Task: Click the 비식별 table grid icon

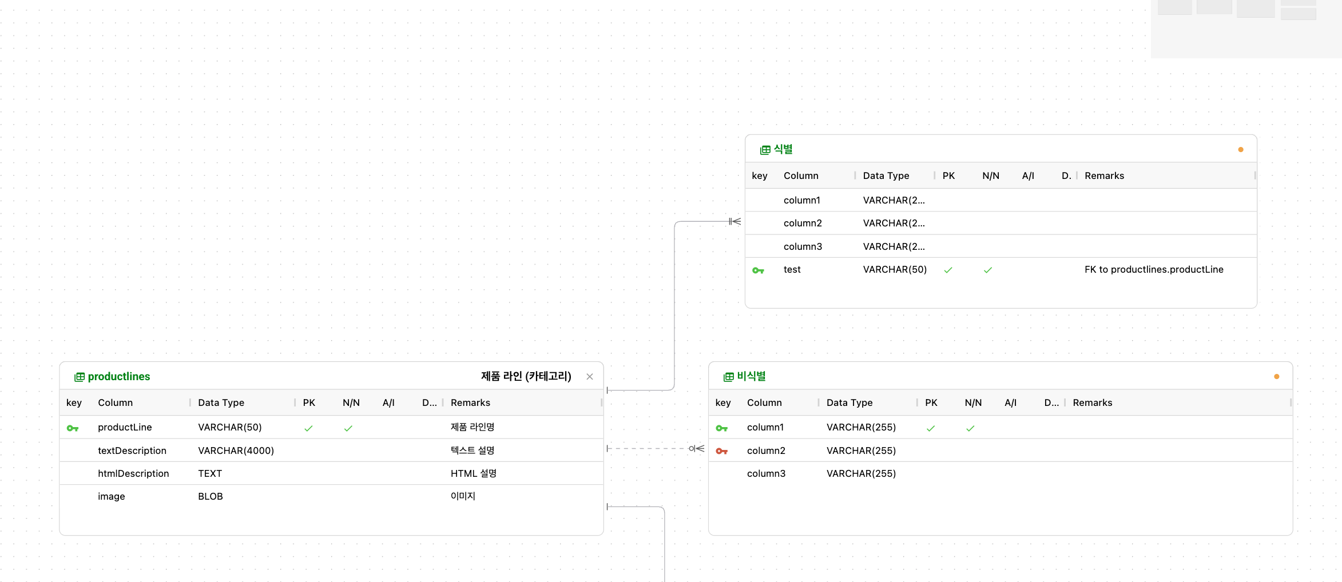Action: 728,377
